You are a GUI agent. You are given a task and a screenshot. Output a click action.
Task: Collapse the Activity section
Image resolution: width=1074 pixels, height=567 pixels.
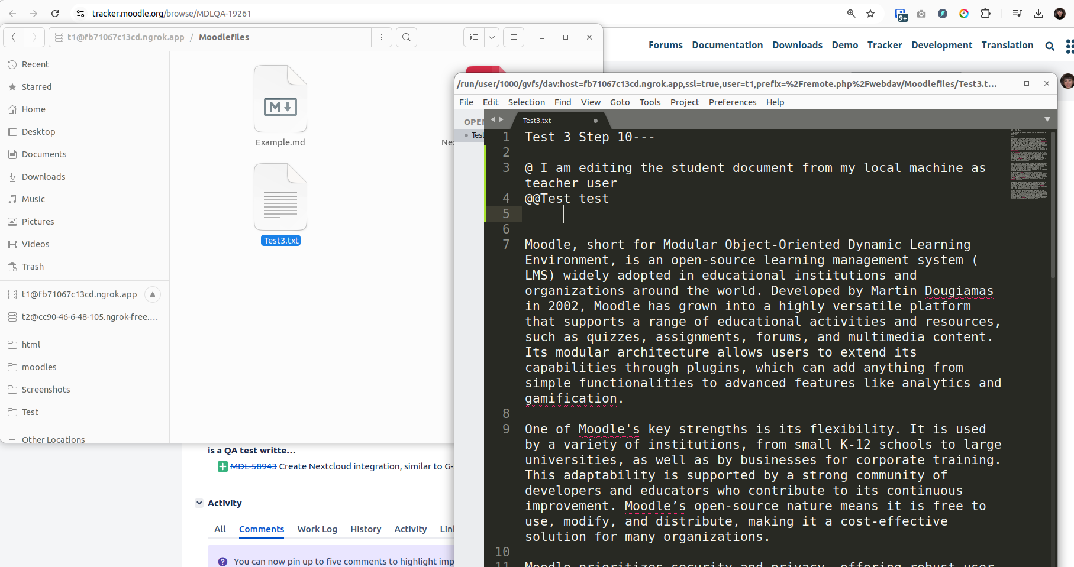click(x=199, y=503)
